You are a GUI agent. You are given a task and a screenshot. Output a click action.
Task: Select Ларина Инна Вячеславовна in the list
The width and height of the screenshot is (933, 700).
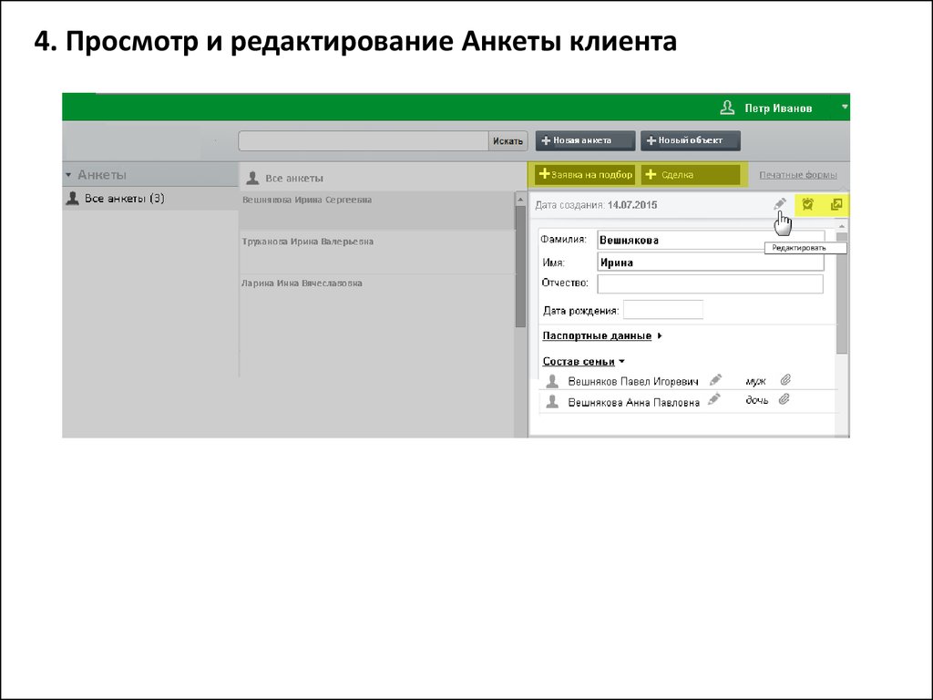302,283
